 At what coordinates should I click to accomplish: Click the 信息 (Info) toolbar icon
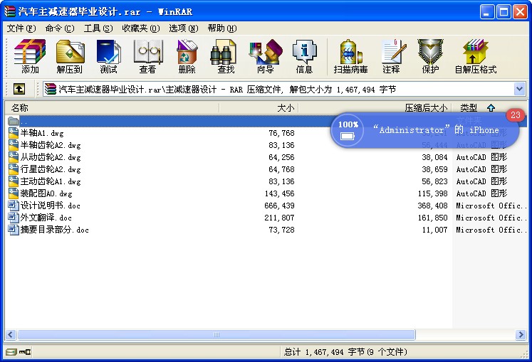point(304,56)
